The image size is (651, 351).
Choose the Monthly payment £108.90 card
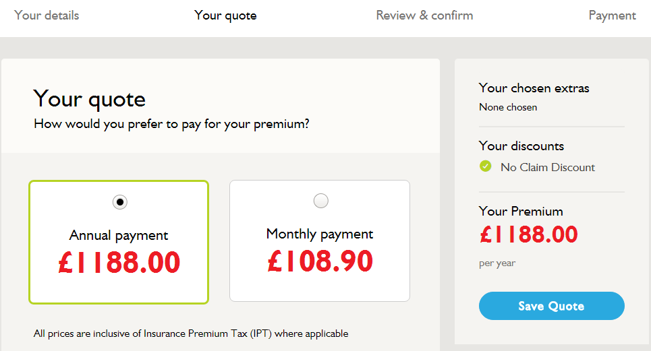point(320,241)
